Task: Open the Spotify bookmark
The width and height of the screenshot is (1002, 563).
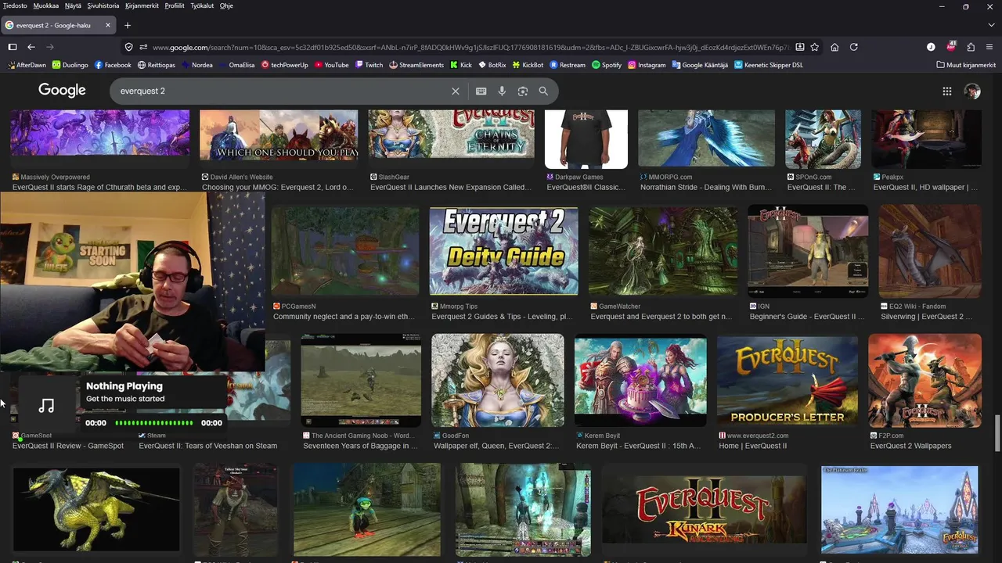Action: click(x=607, y=65)
